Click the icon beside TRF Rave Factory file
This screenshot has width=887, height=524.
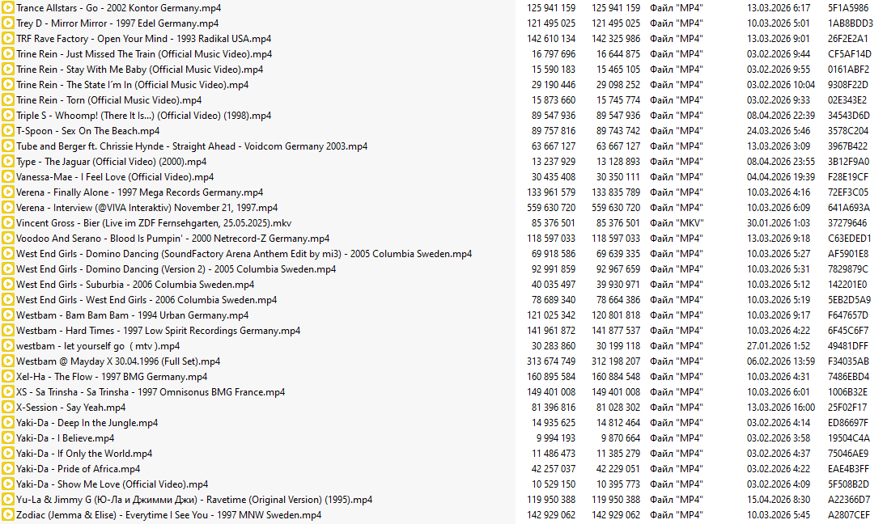coord(8,39)
